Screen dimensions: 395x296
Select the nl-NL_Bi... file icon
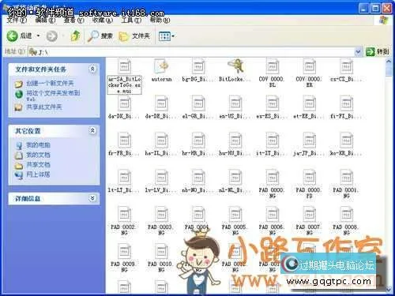(x=235, y=177)
